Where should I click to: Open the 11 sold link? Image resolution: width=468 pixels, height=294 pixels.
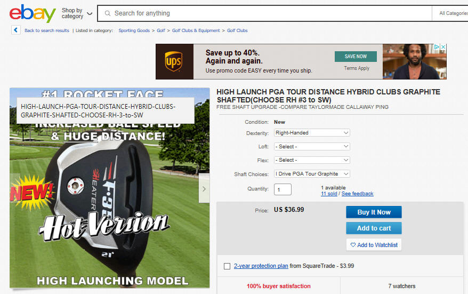click(329, 194)
